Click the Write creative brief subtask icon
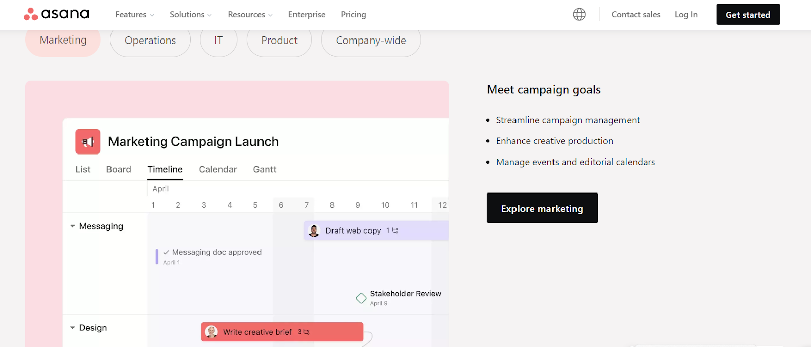811x347 pixels. tap(306, 332)
